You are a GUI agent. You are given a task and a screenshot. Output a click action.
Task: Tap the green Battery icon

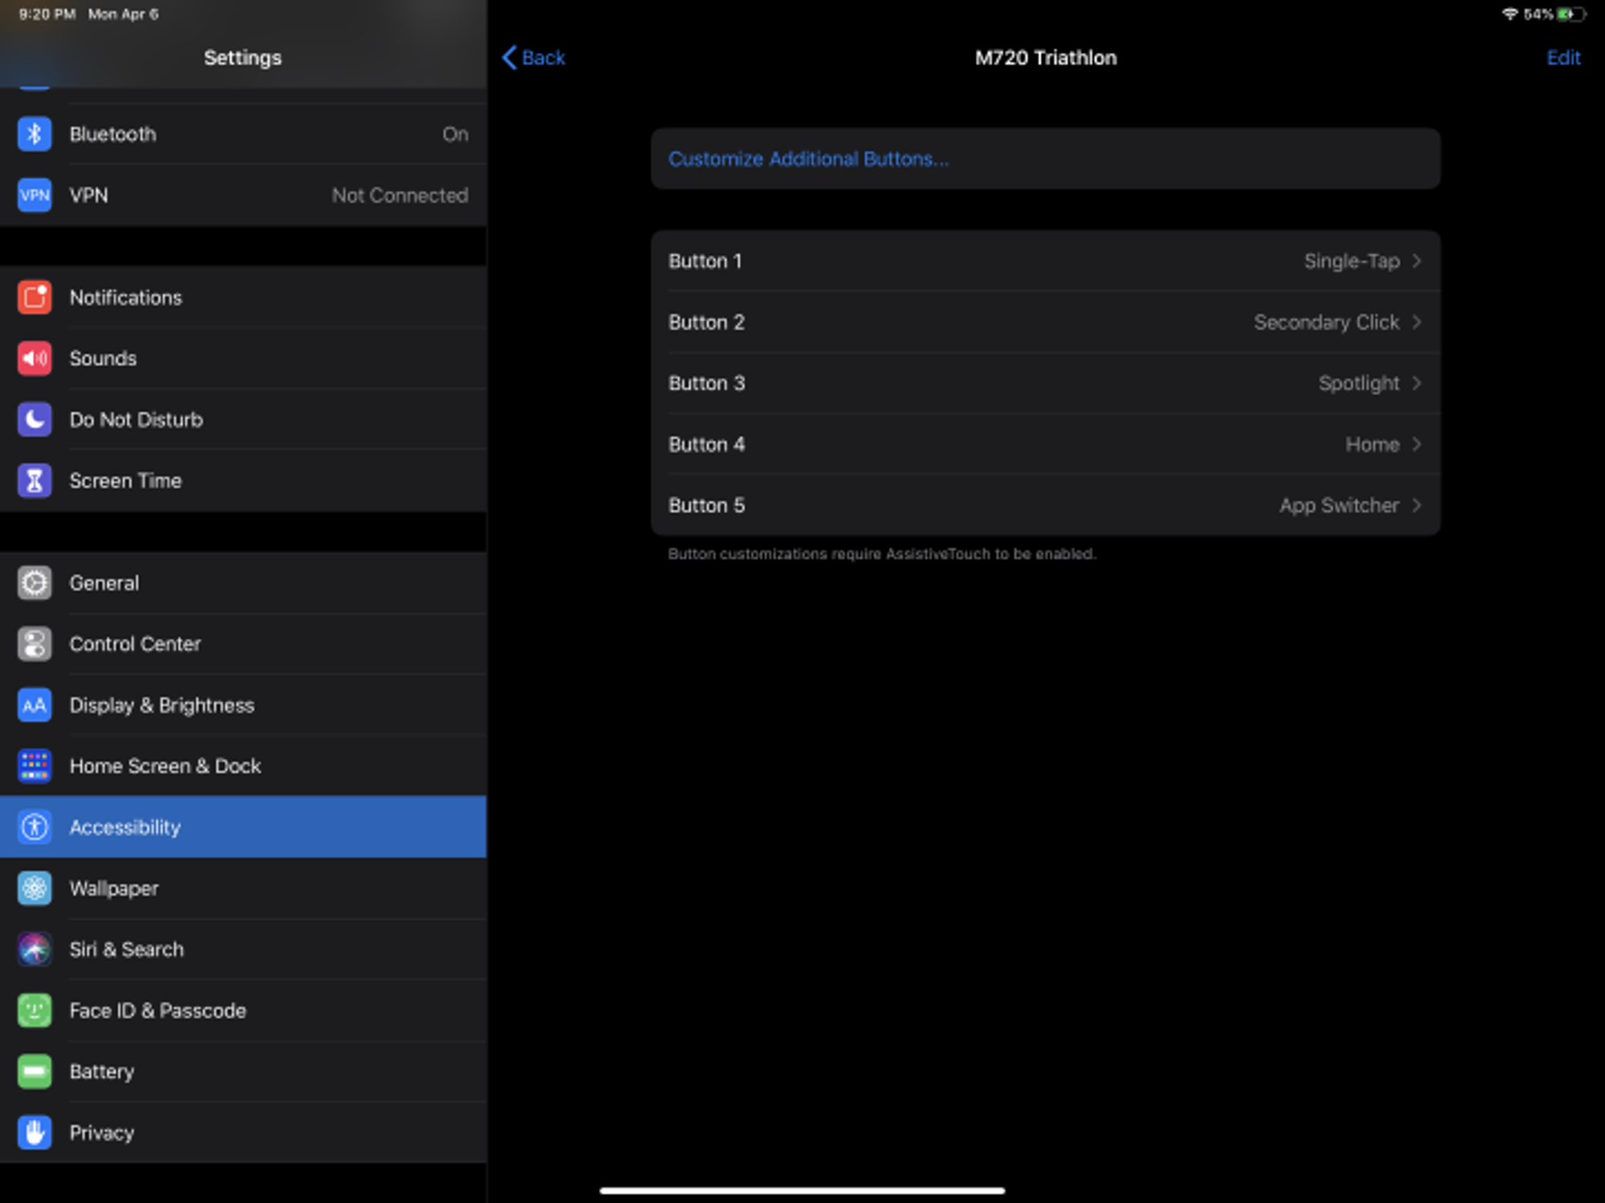(x=35, y=1071)
